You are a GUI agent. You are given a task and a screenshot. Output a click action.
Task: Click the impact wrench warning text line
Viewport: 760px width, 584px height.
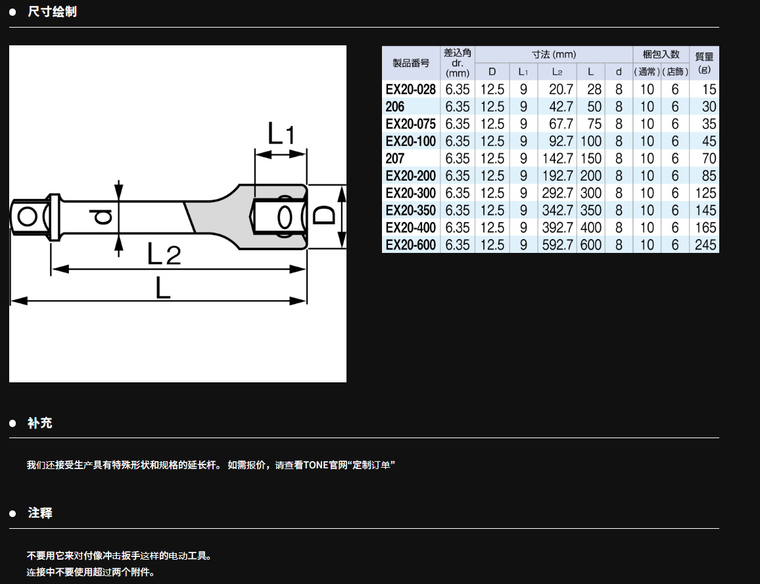(119, 556)
